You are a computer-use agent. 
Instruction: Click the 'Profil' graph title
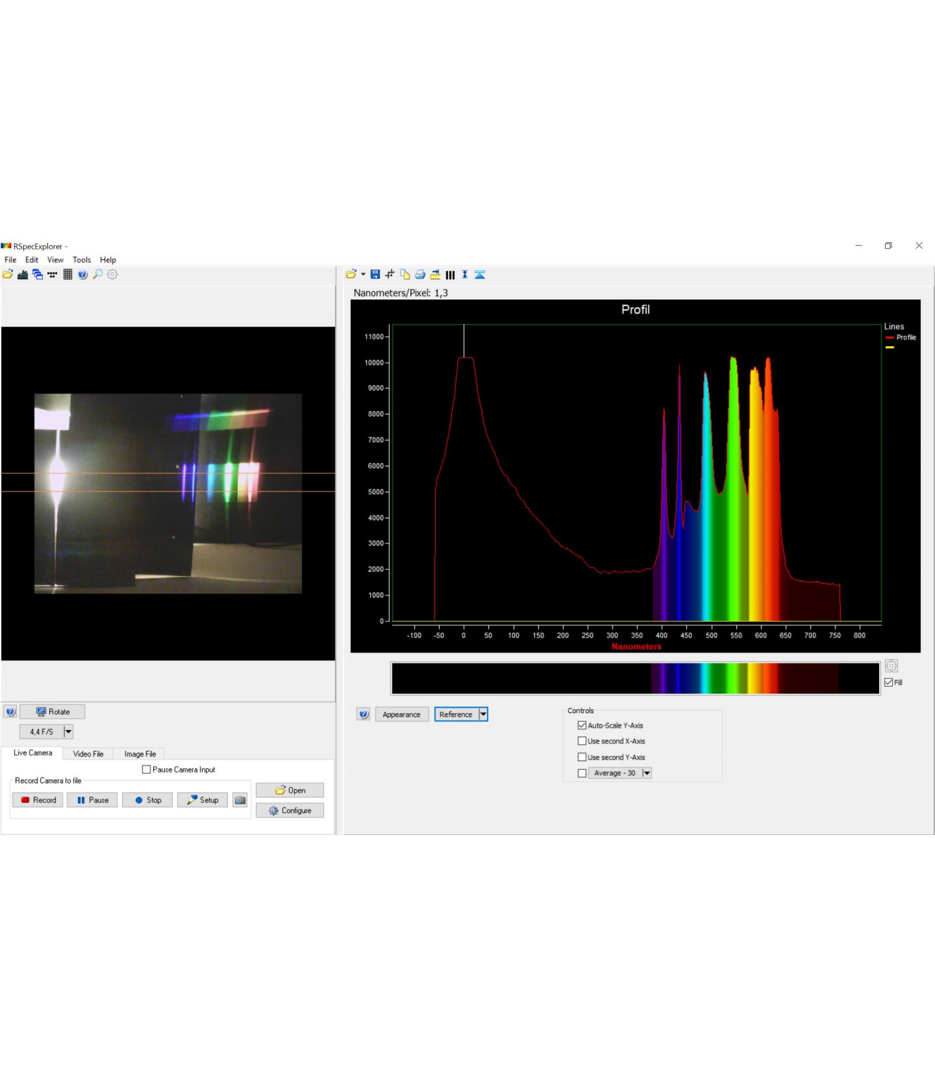tap(636, 310)
